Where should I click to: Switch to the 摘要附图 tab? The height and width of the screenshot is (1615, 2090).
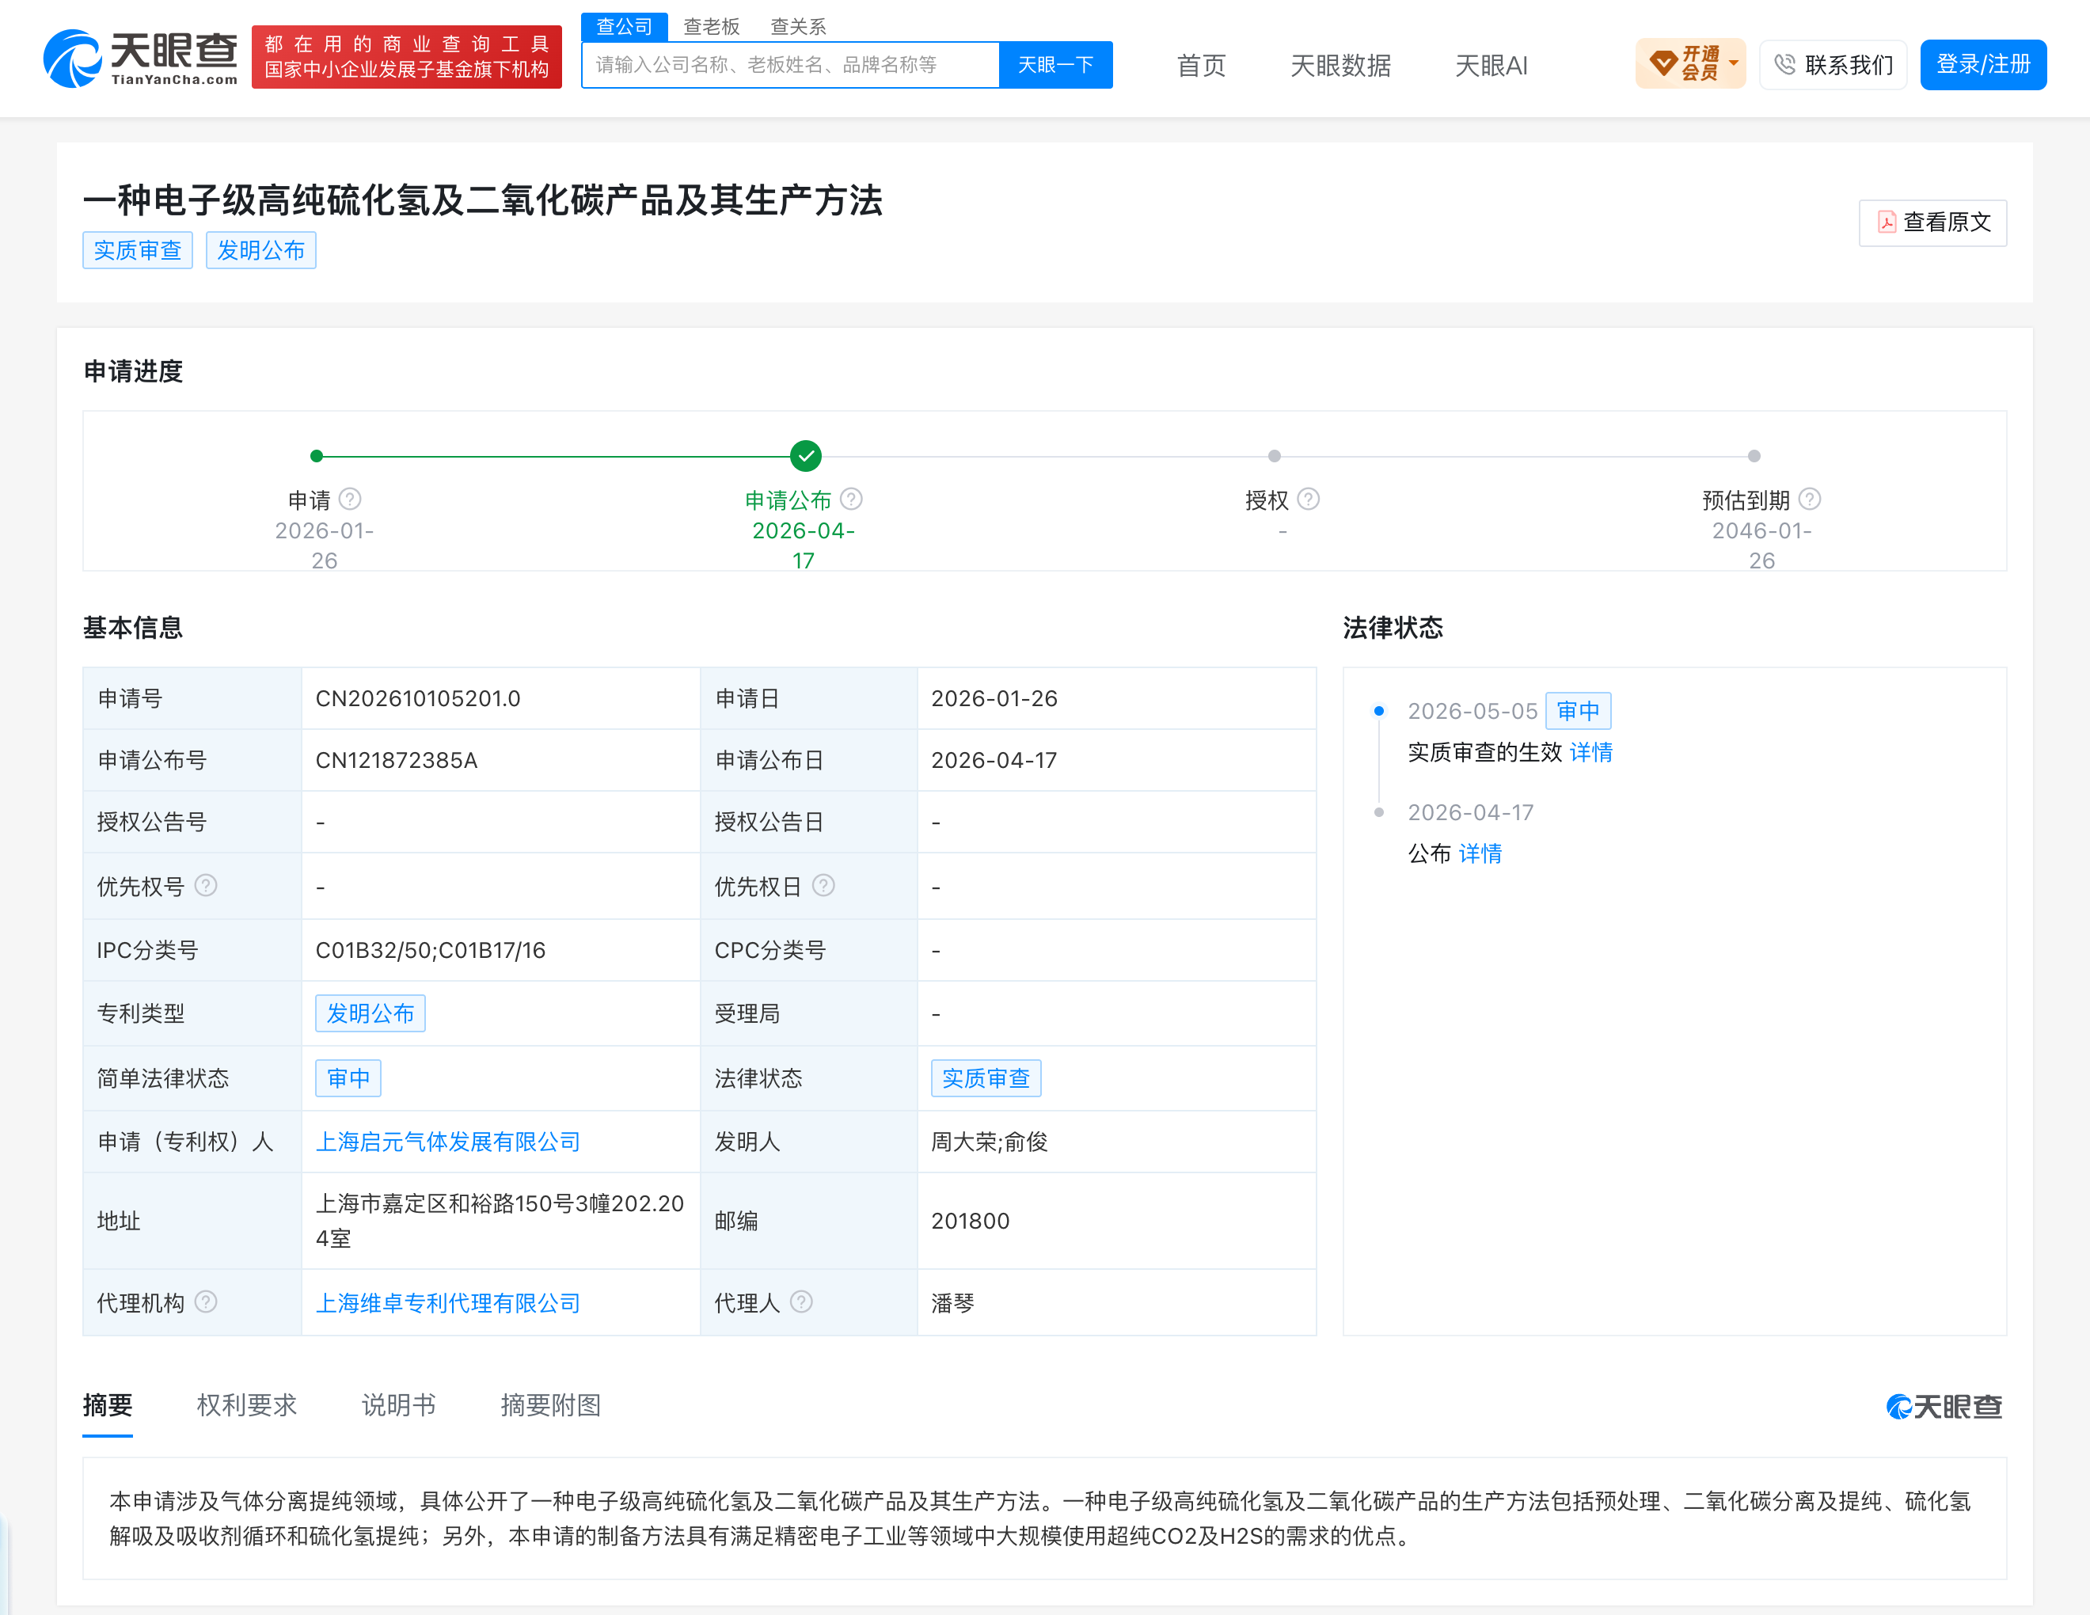(x=550, y=1404)
